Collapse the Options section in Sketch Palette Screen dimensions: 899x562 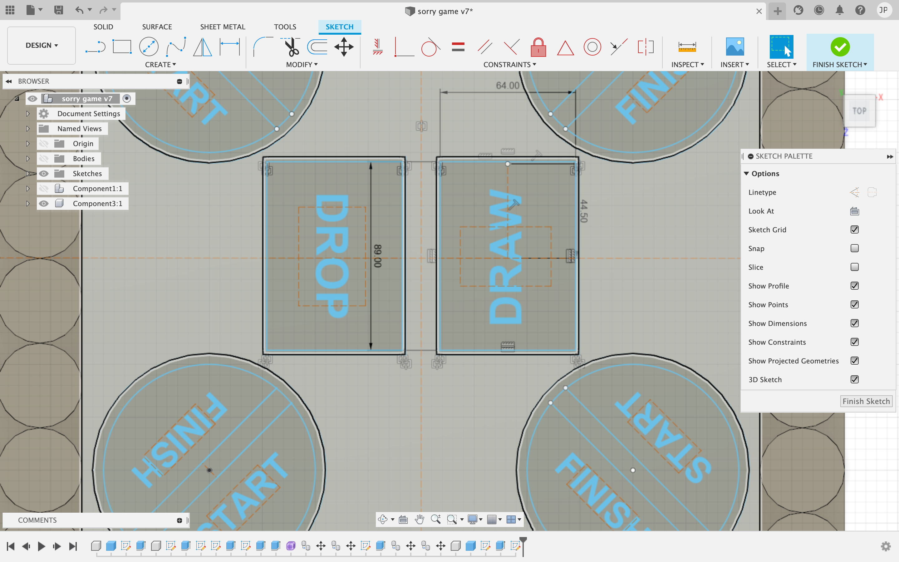[746, 174]
